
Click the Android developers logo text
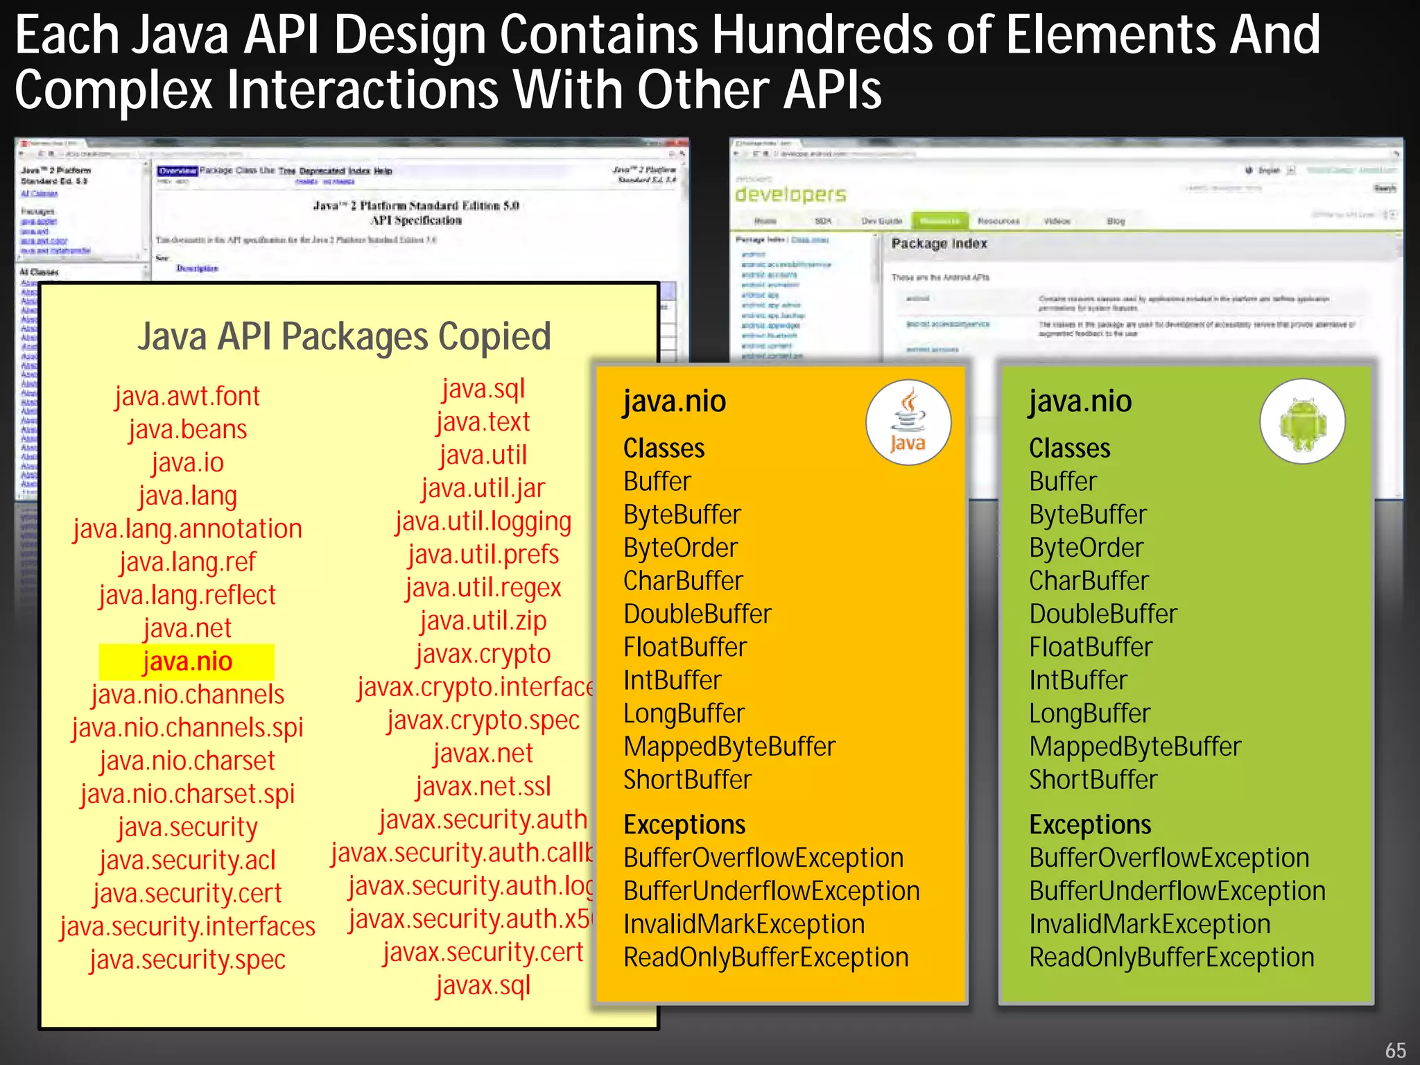click(790, 194)
